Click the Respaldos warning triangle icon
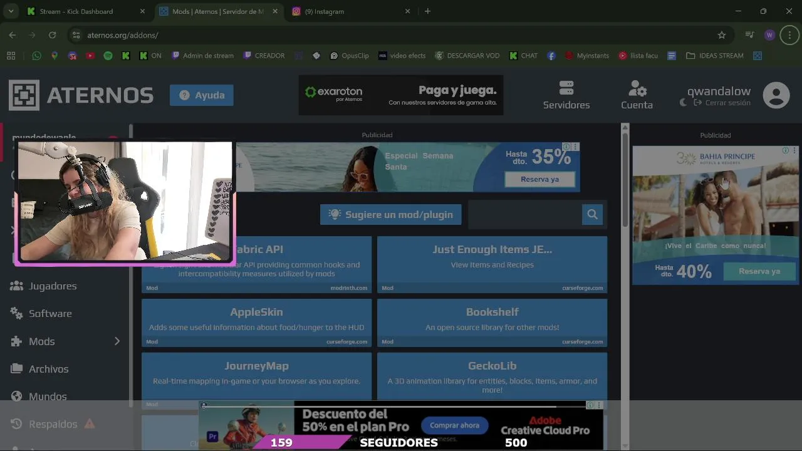 pyautogui.click(x=90, y=423)
